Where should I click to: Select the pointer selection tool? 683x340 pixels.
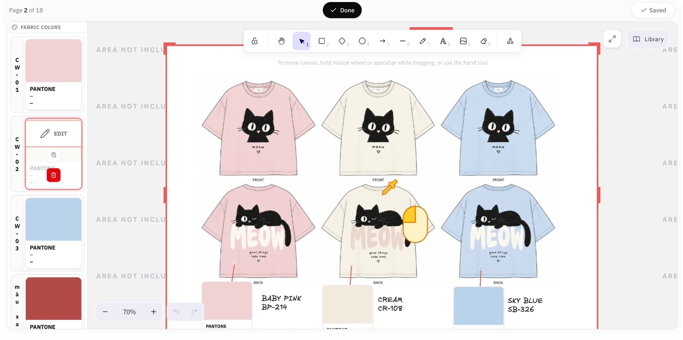click(302, 41)
